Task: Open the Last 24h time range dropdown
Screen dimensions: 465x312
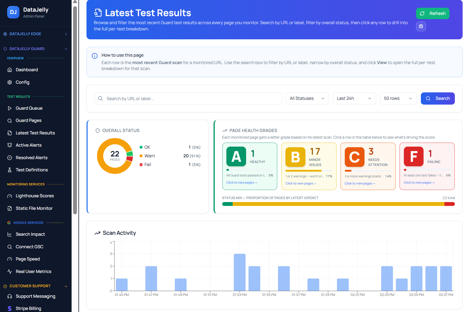Action: (x=354, y=98)
